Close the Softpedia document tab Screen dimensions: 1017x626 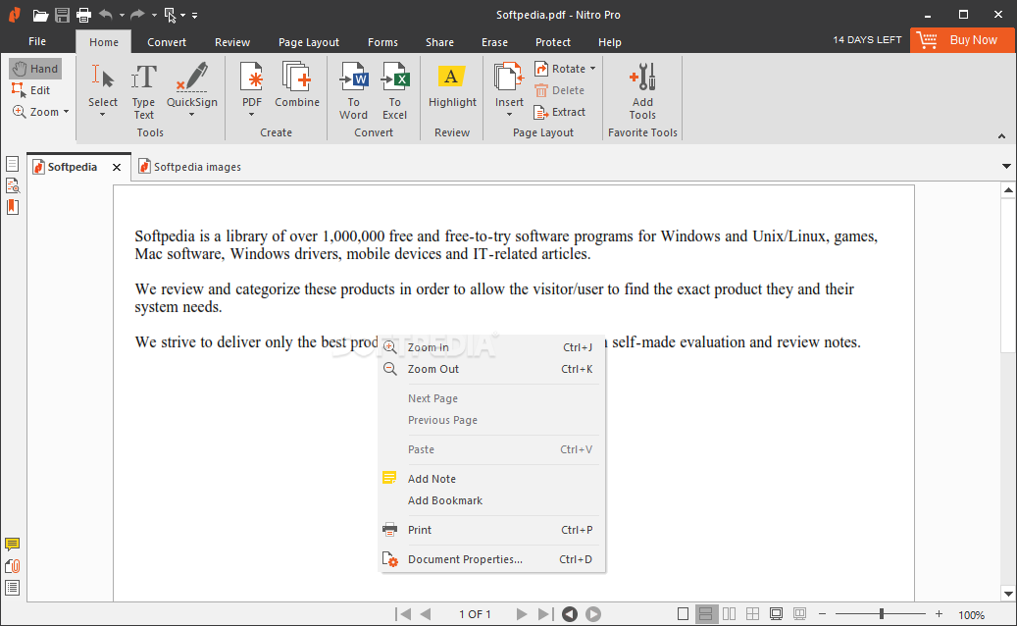(x=117, y=168)
